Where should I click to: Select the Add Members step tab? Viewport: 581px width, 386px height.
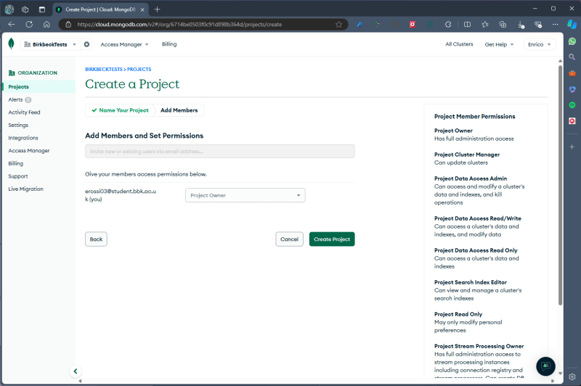(179, 110)
